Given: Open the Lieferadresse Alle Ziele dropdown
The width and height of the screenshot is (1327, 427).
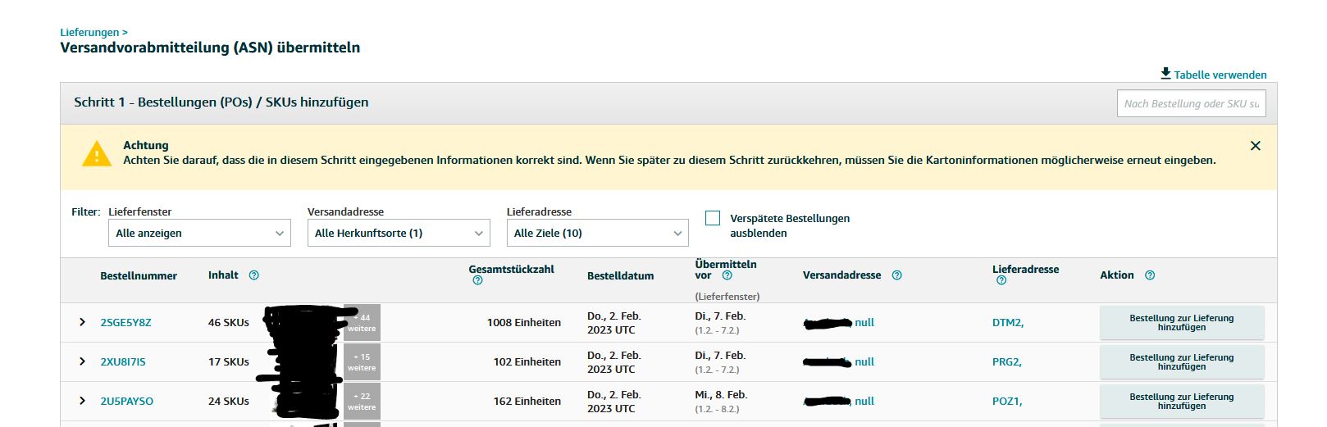Looking at the screenshot, I should click(x=597, y=233).
